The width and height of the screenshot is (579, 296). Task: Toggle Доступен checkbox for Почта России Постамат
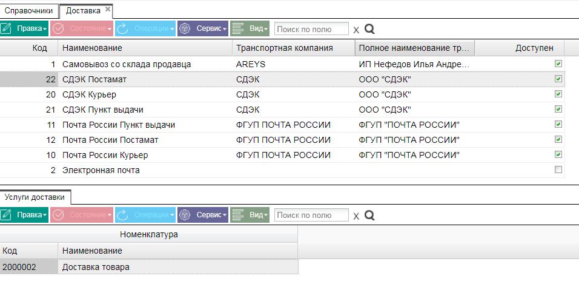coord(558,139)
